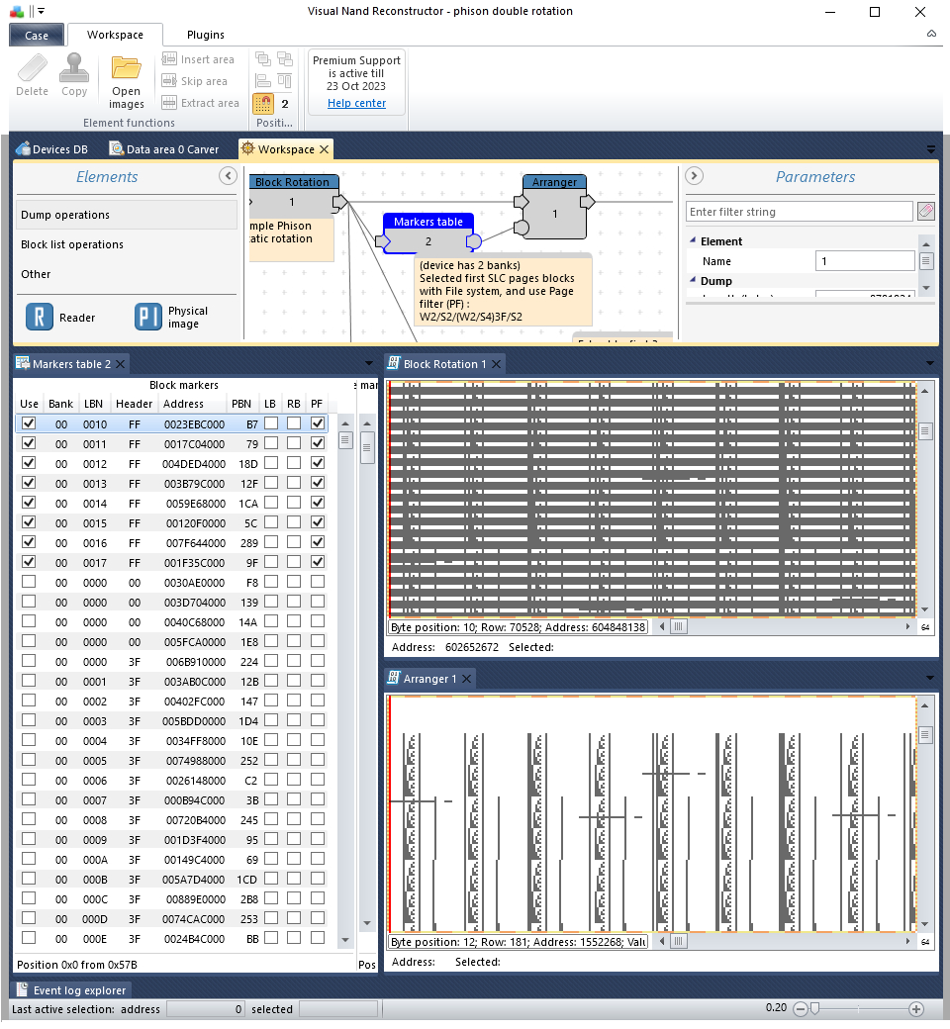Click the Skip area icon
Screen dimensions: 950x1029
(169, 81)
